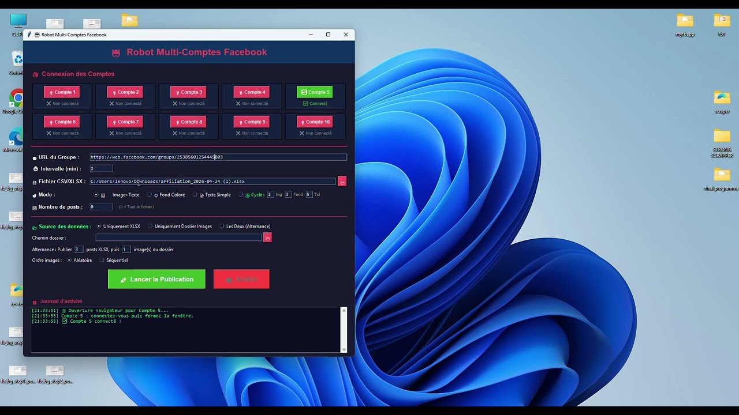Image resolution: width=739 pixels, height=415 pixels.
Task: Select Uniquement XLSX data source
Action: point(99,227)
